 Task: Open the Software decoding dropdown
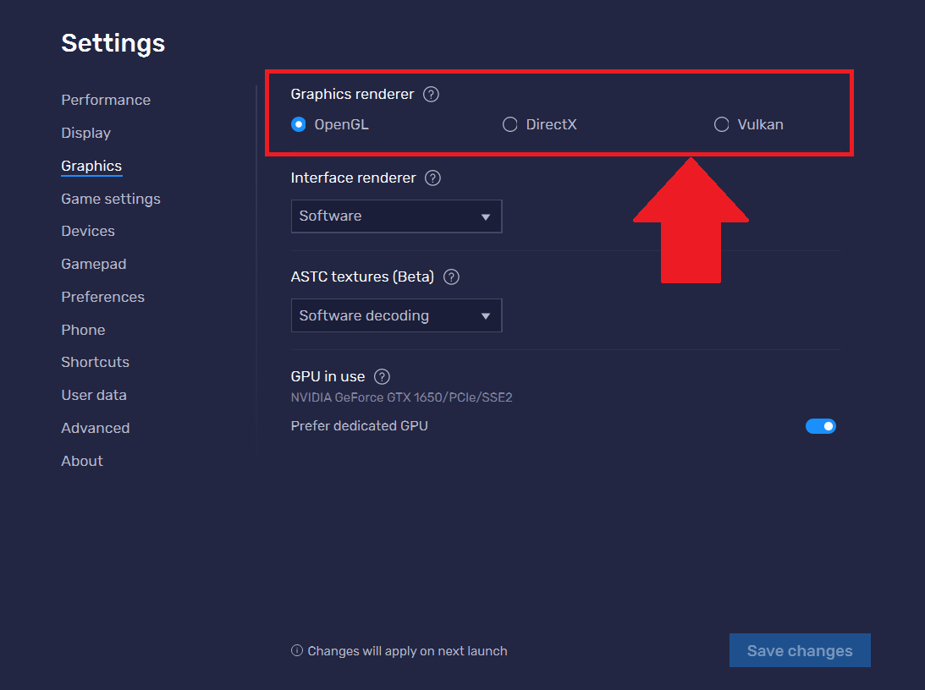tap(396, 315)
